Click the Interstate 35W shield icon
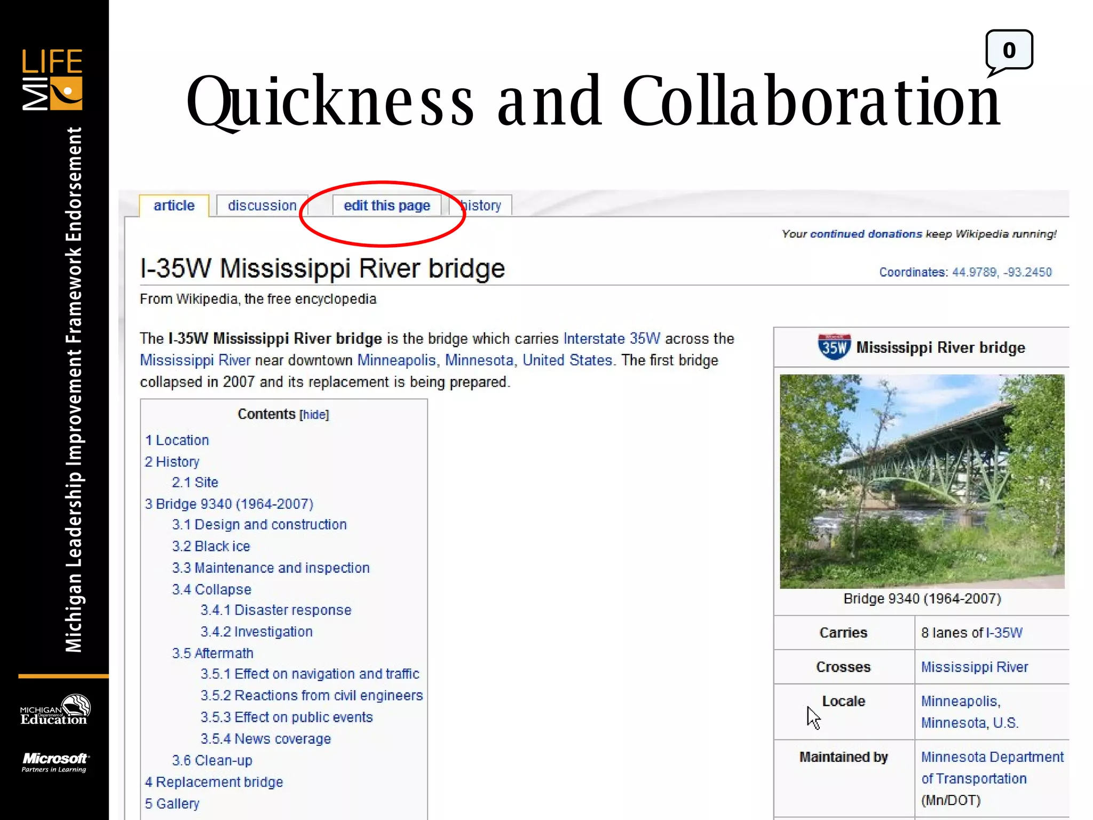The height and width of the screenshot is (820, 1093). 834,347
